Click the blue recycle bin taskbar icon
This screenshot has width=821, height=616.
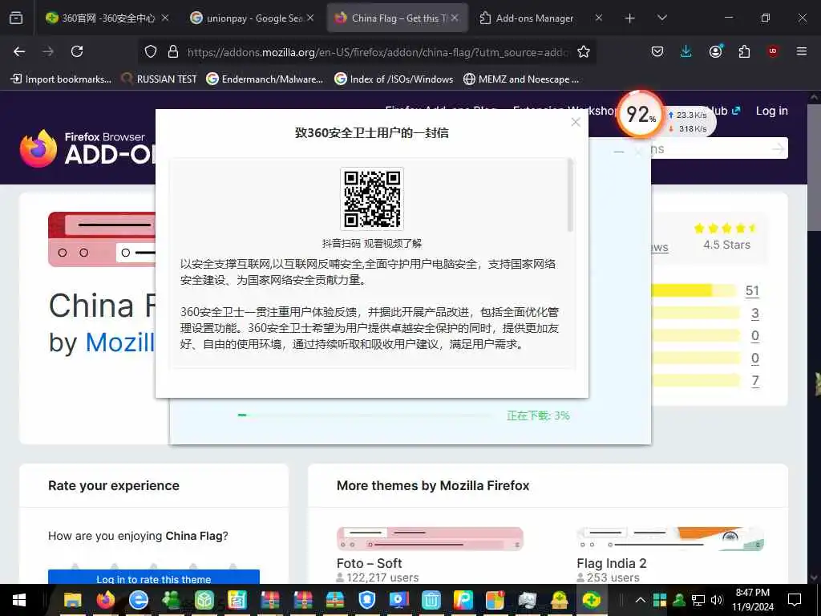pos(431,600)
